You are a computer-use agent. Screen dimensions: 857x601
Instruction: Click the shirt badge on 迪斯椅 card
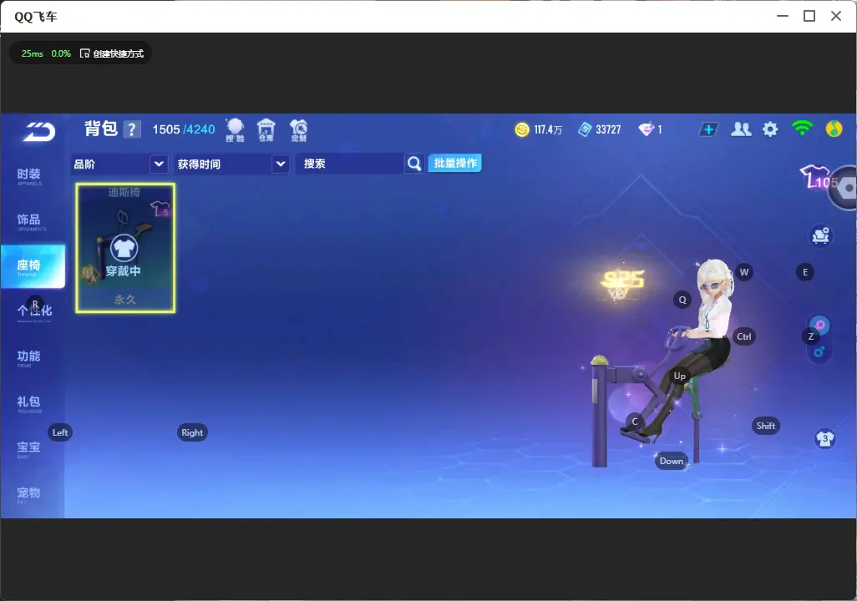[x=160, y=209]
